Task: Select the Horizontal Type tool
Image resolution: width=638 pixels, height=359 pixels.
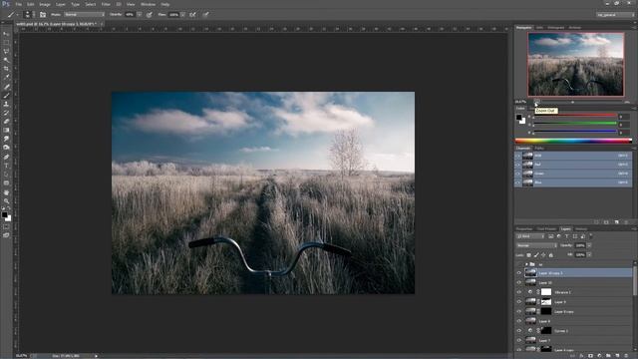Action: click(6, 166)
